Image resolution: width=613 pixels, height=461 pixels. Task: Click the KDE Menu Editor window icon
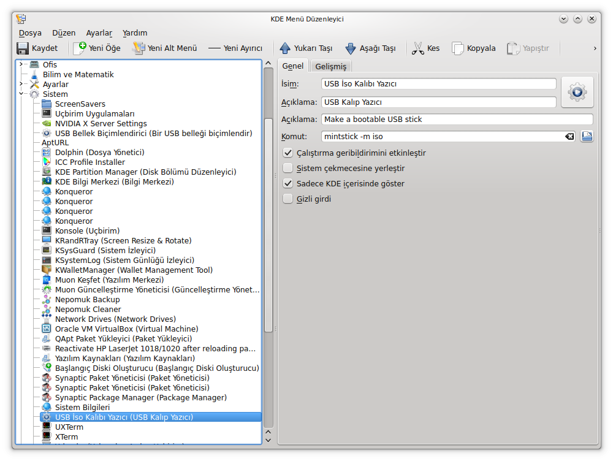pos(21,19)
